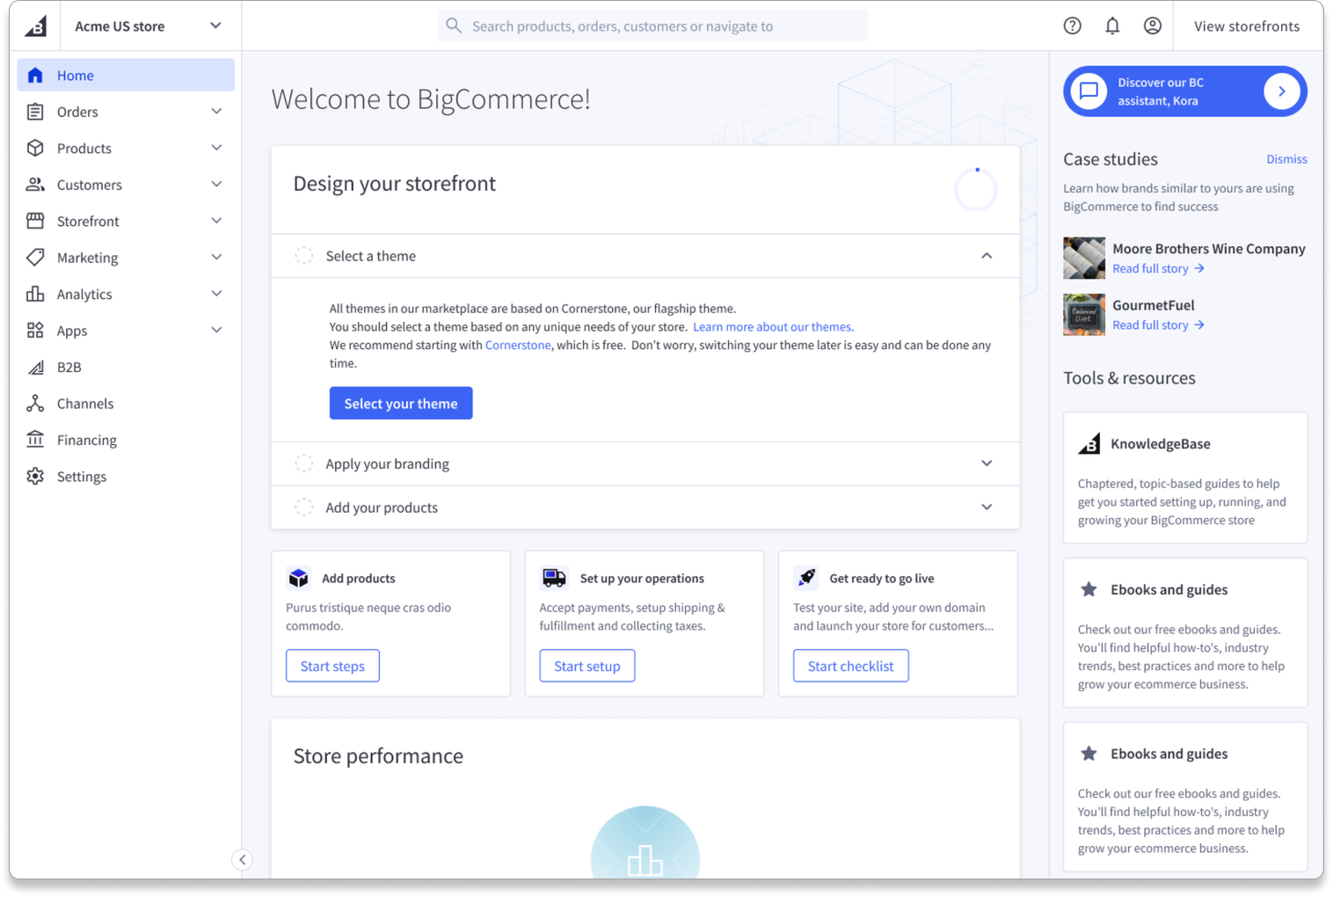
Task: Click the Storefront shop icon
Action: click(35, 221)
